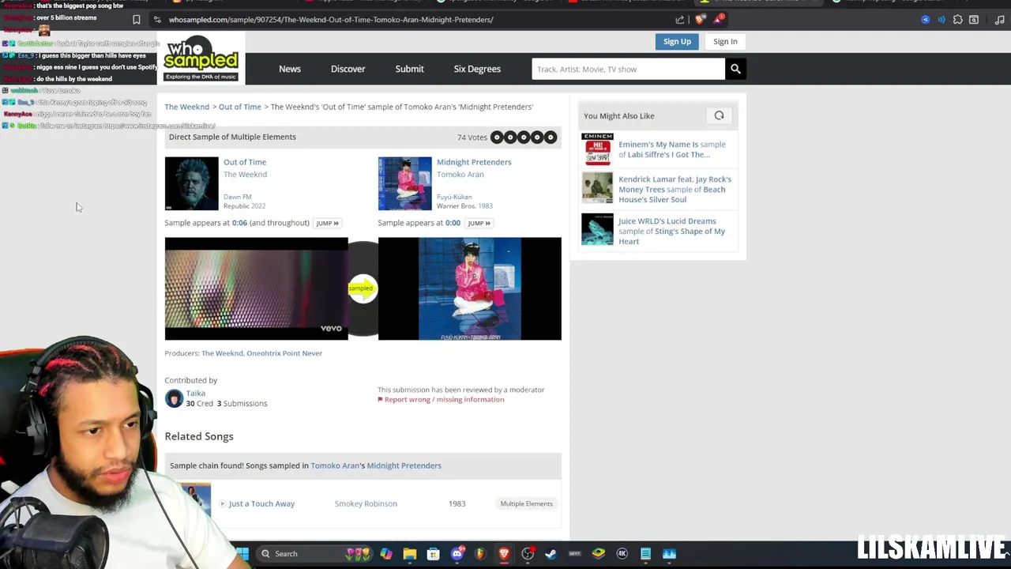
Task: Open BlueStacks from taskbar
Action: coord(599,554)
